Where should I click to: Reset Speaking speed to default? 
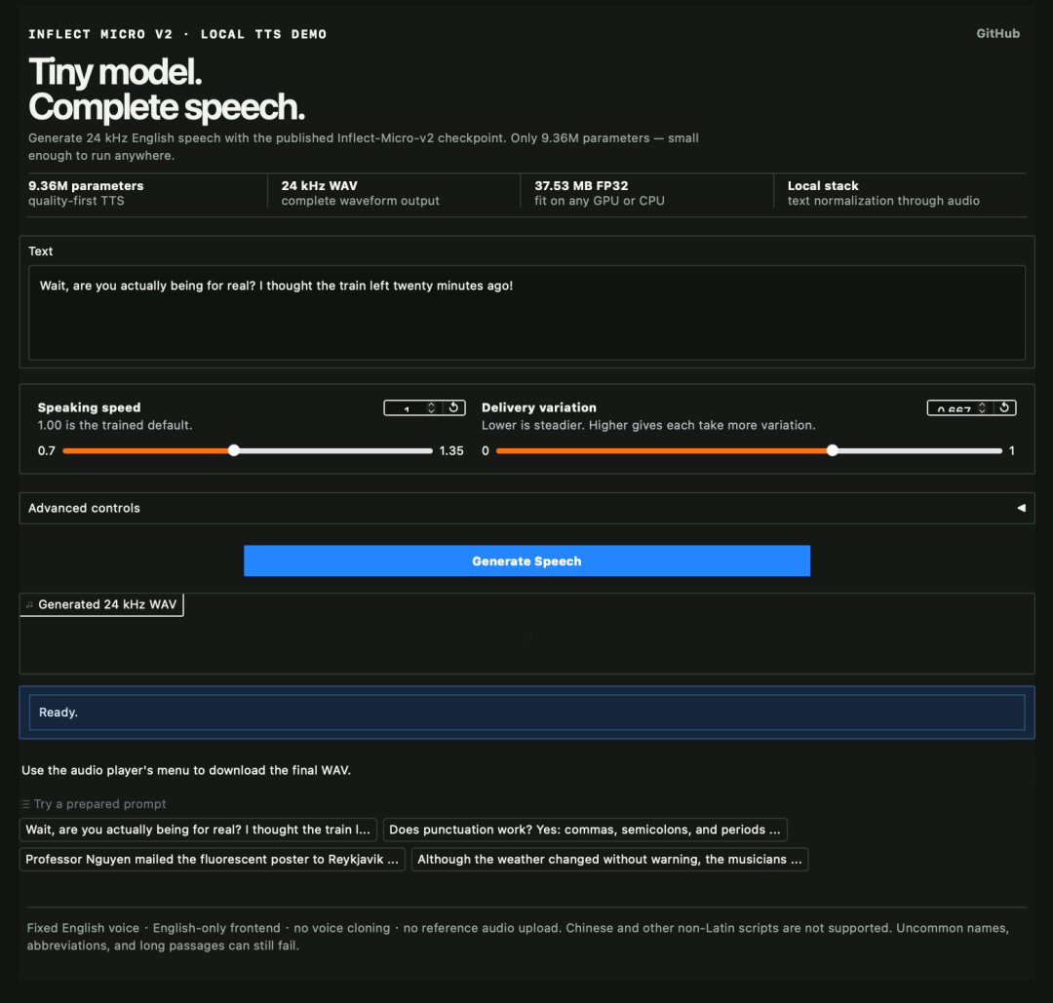pyautogui.click(x=454, y=407)
